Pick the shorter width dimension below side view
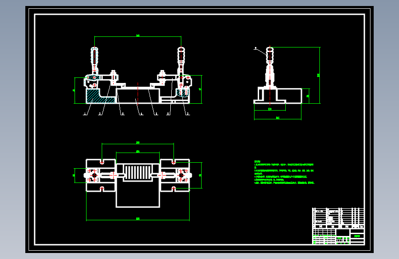The image size is (399, 259). (x=270, y=110)
